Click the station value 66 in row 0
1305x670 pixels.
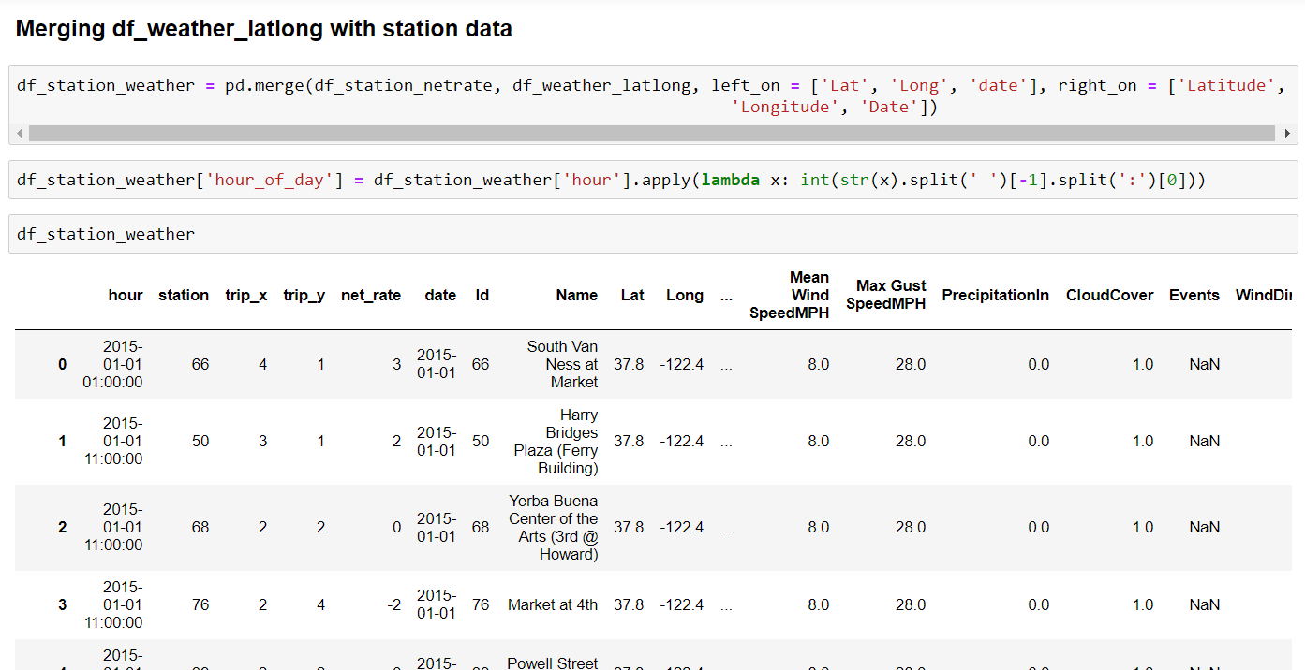pyautogui.click(x=200, y=365)
